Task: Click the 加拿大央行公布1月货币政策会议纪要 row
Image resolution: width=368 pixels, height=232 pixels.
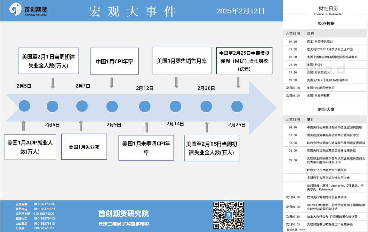Action: [325, 217]
